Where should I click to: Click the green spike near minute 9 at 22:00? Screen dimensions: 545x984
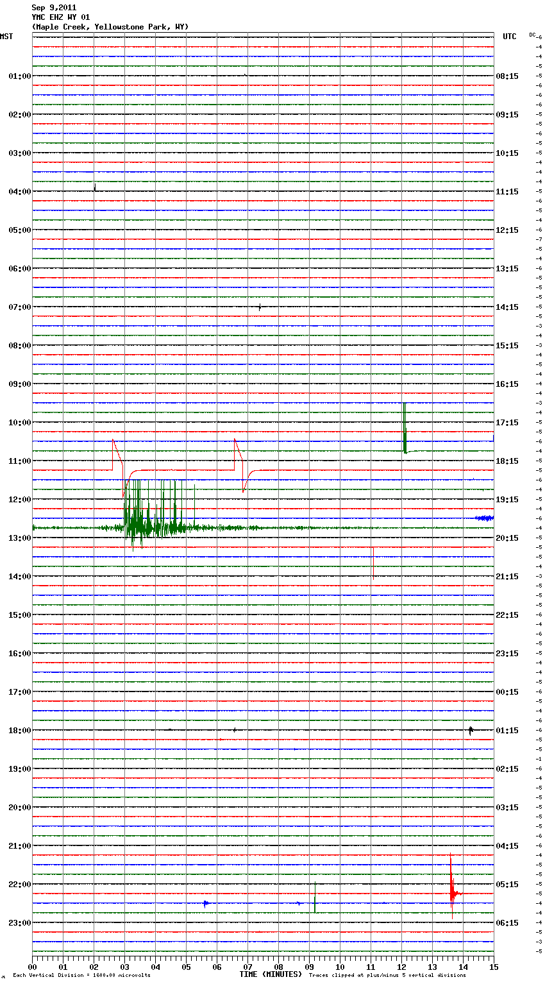click(315, 897)
